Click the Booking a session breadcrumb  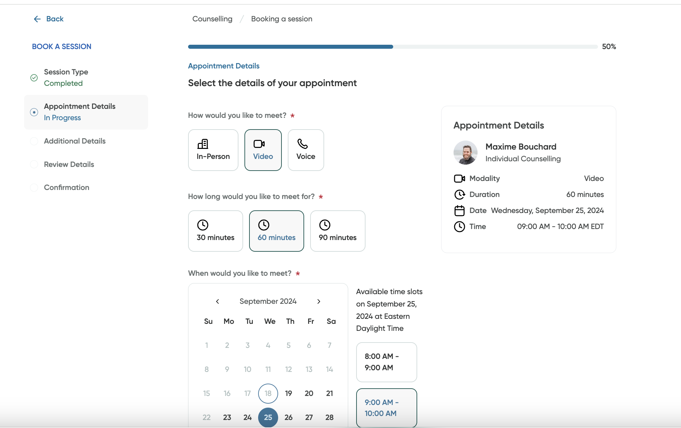[x=281, y=19]
